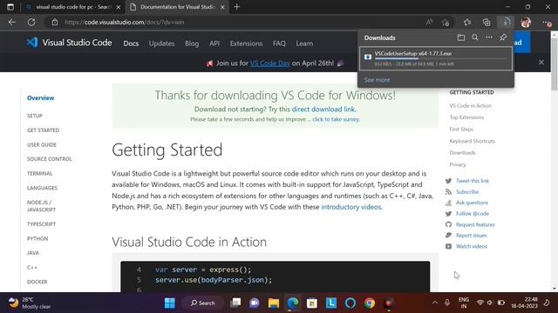Go back to previous page
The width and height of the screenshot is (558, 313).
(12, 23)
